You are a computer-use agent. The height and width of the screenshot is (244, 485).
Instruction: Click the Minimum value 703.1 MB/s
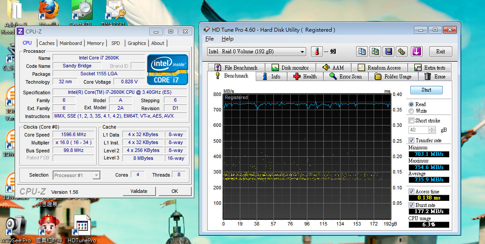429,154
